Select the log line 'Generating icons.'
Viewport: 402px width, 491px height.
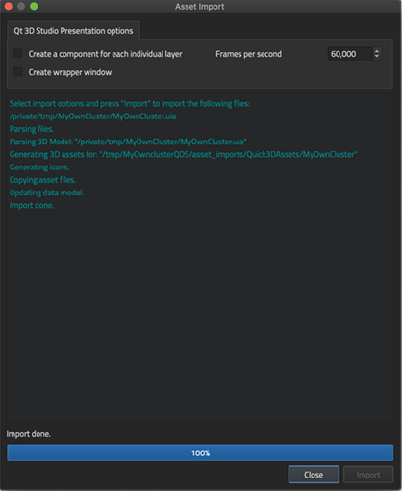[x=39, y=168]
